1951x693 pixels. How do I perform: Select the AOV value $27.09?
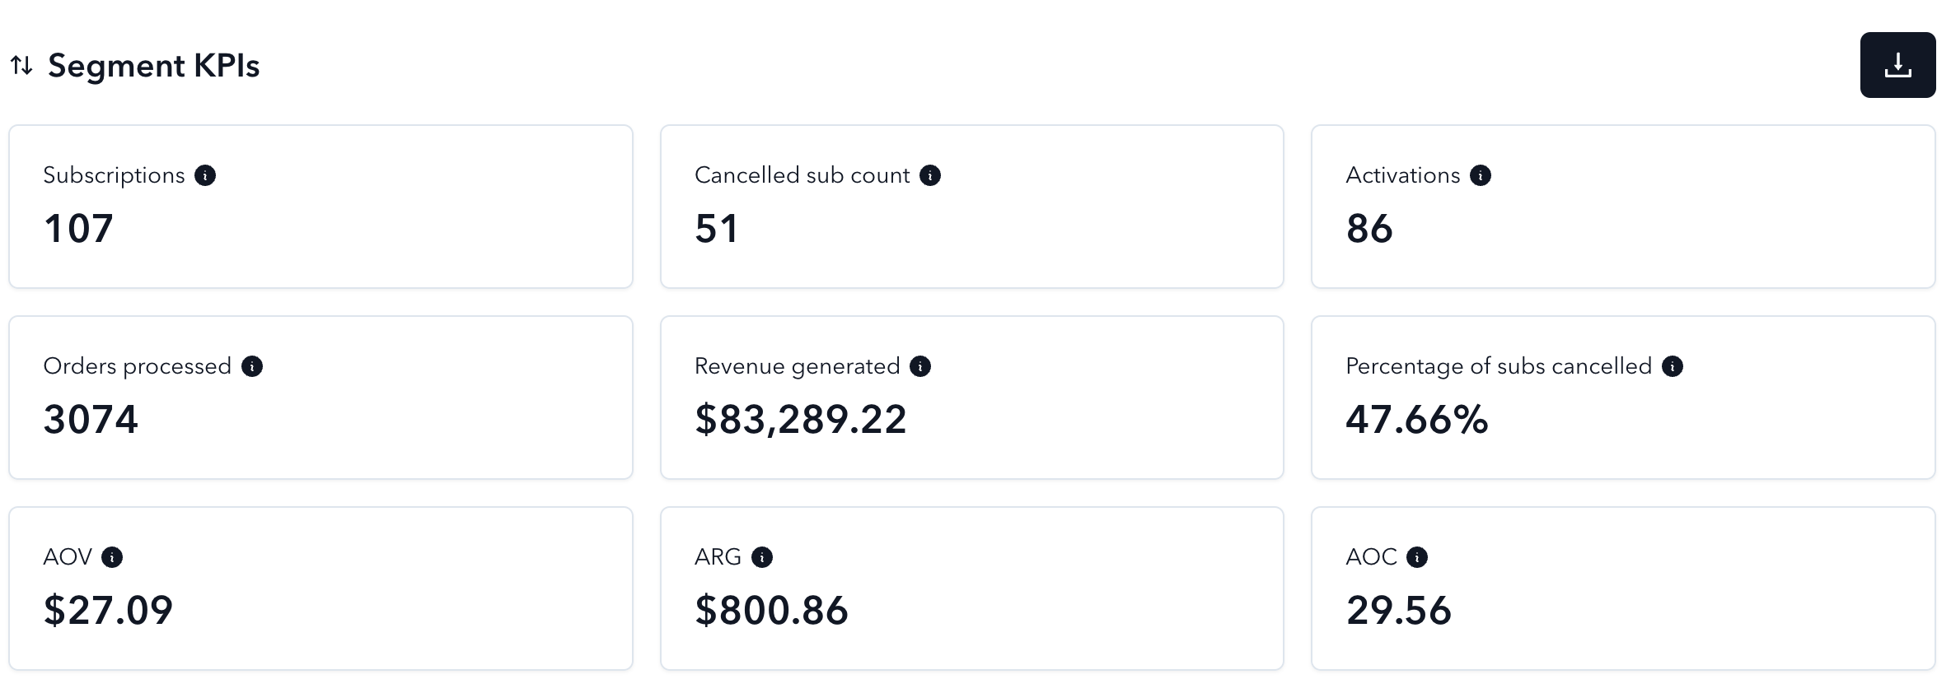point(108,610)
